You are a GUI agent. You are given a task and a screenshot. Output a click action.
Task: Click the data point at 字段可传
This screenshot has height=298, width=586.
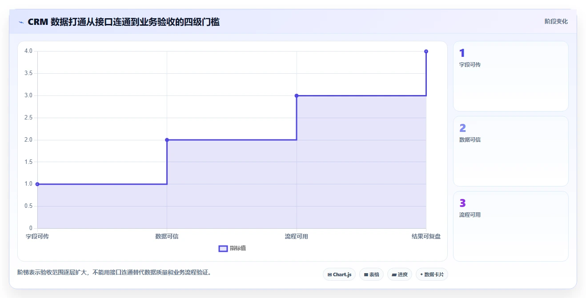point(37,184)
